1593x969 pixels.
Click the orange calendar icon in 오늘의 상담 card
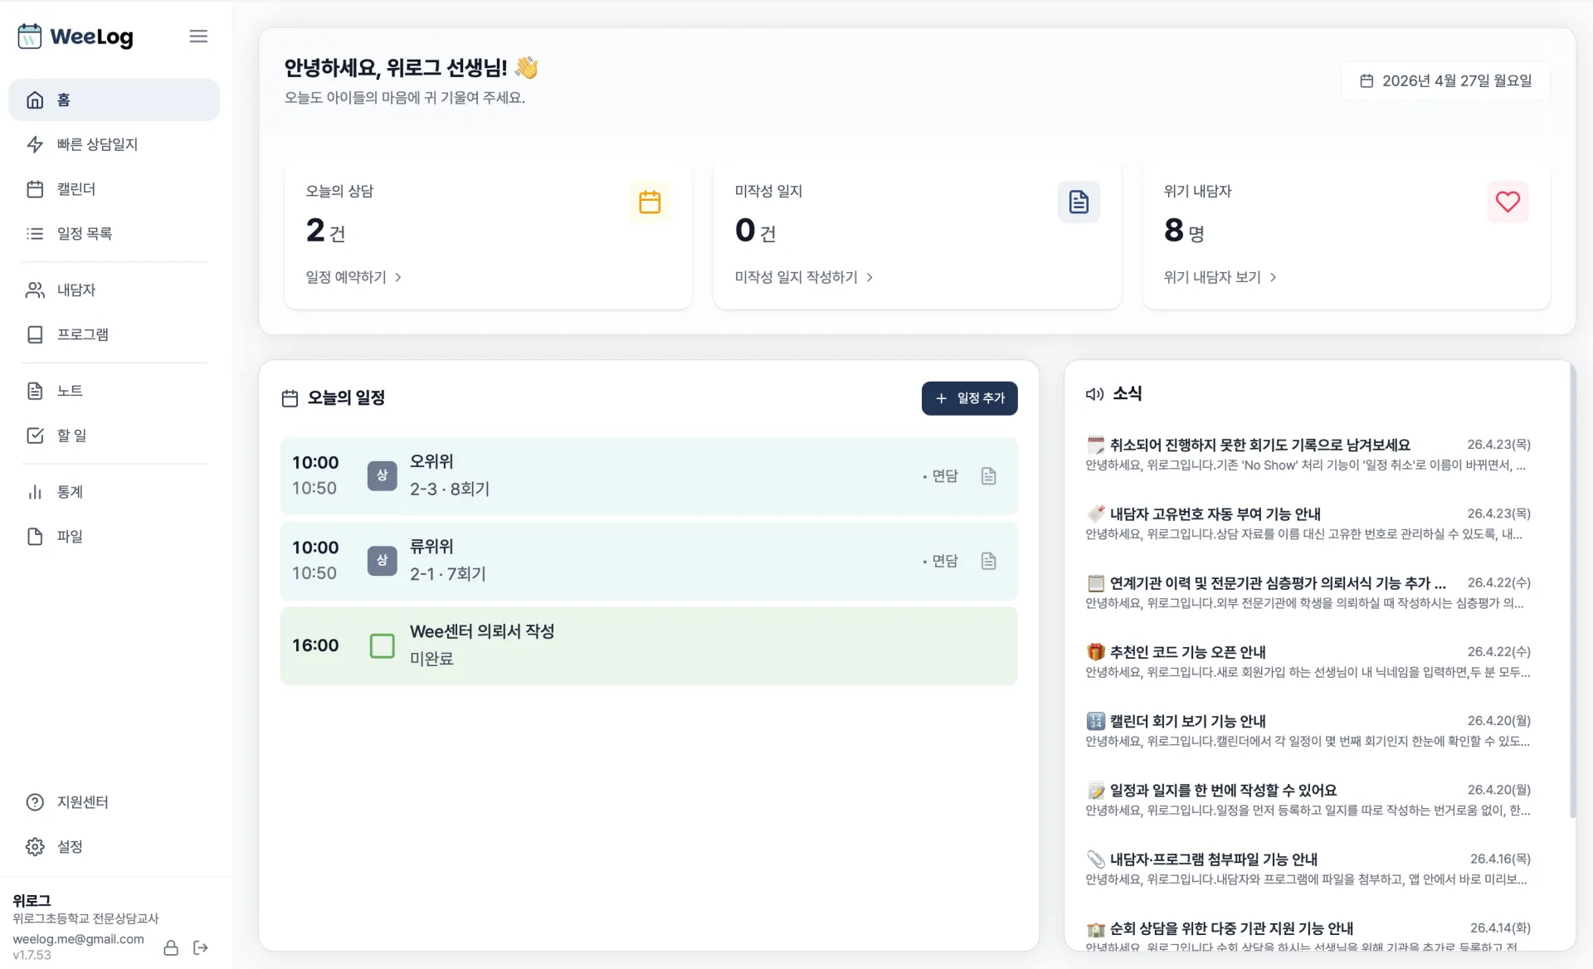click(x=650, y=202)
